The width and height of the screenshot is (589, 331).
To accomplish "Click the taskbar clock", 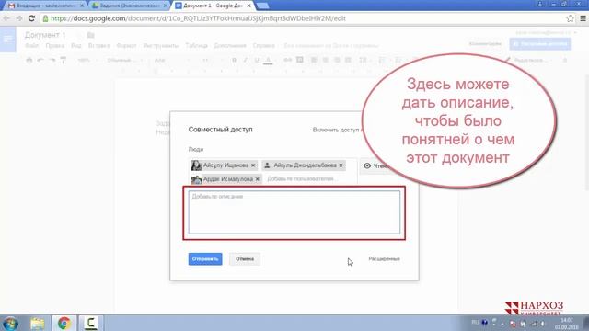I will pyautogui.click(x=567, y=324).
